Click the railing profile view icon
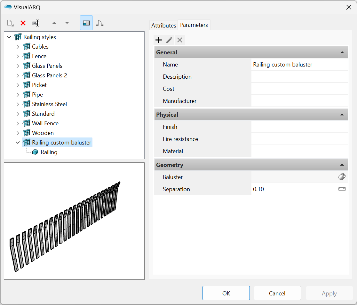The image size is (357, 305). coord(100,23)
